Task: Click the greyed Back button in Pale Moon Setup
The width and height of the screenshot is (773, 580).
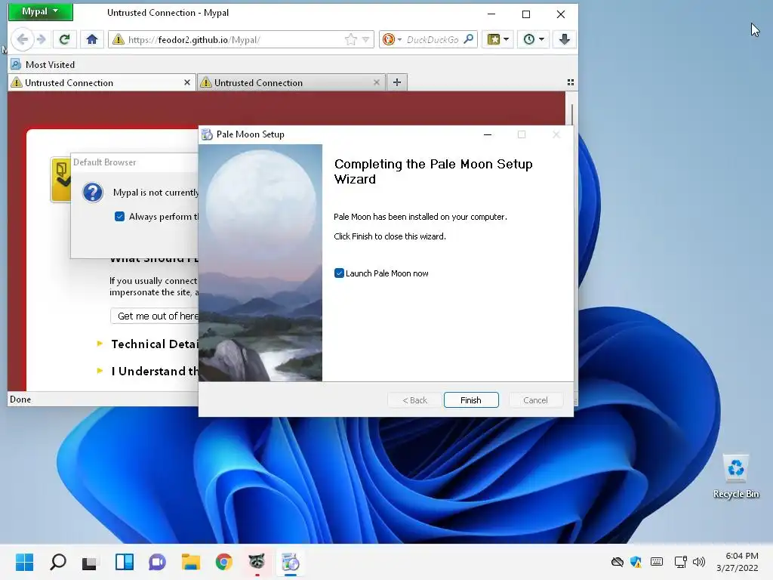Action: 414,400
